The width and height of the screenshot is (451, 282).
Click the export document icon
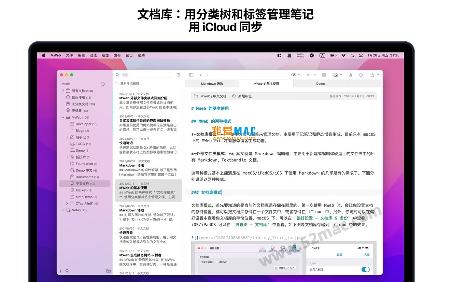[350, 75]
